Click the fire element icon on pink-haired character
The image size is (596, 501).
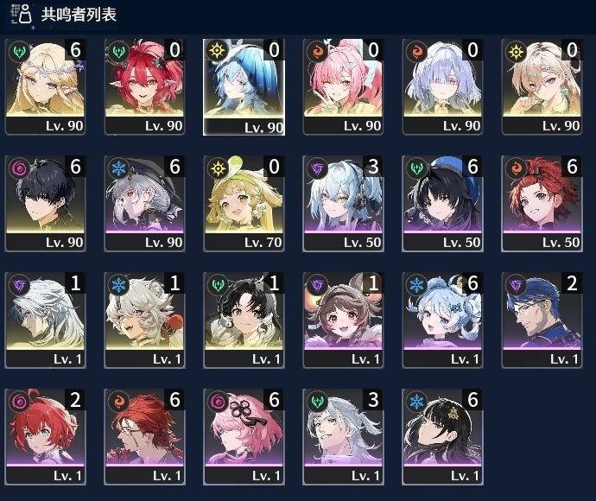(x=317, y=51)
